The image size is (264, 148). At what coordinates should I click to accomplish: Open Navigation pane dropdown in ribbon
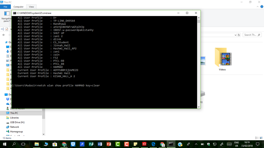[7, 16]
